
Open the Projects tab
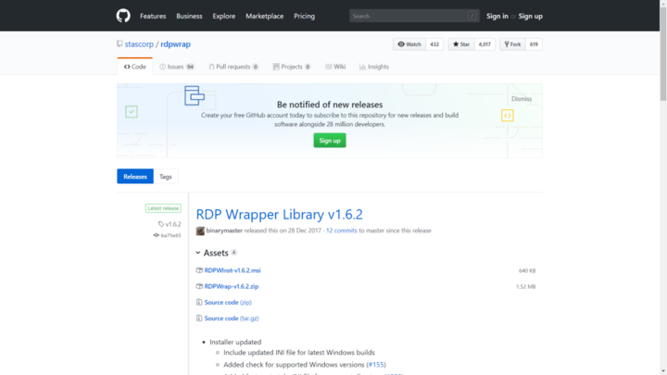coord(292,67)
